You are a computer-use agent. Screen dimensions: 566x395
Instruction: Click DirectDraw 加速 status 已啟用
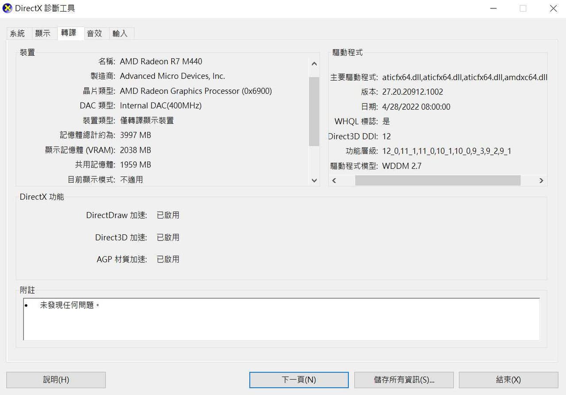(x=168, y=215)
